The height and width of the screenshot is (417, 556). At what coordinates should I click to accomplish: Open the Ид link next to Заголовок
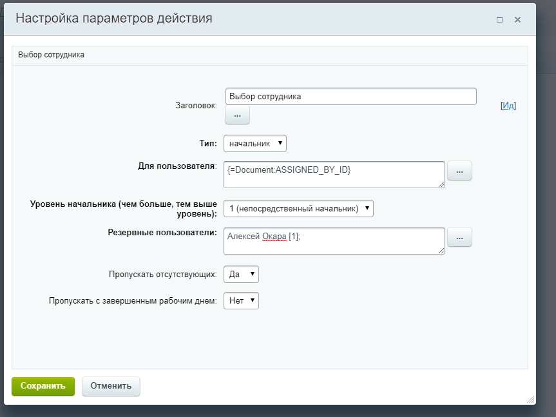click(x=509, y=106)
